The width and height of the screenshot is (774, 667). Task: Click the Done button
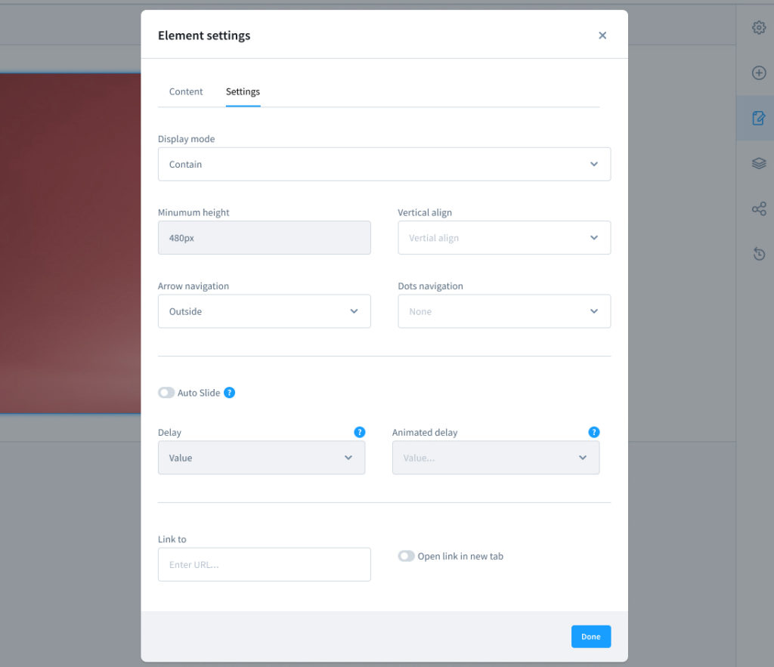[x=590, y=636]
